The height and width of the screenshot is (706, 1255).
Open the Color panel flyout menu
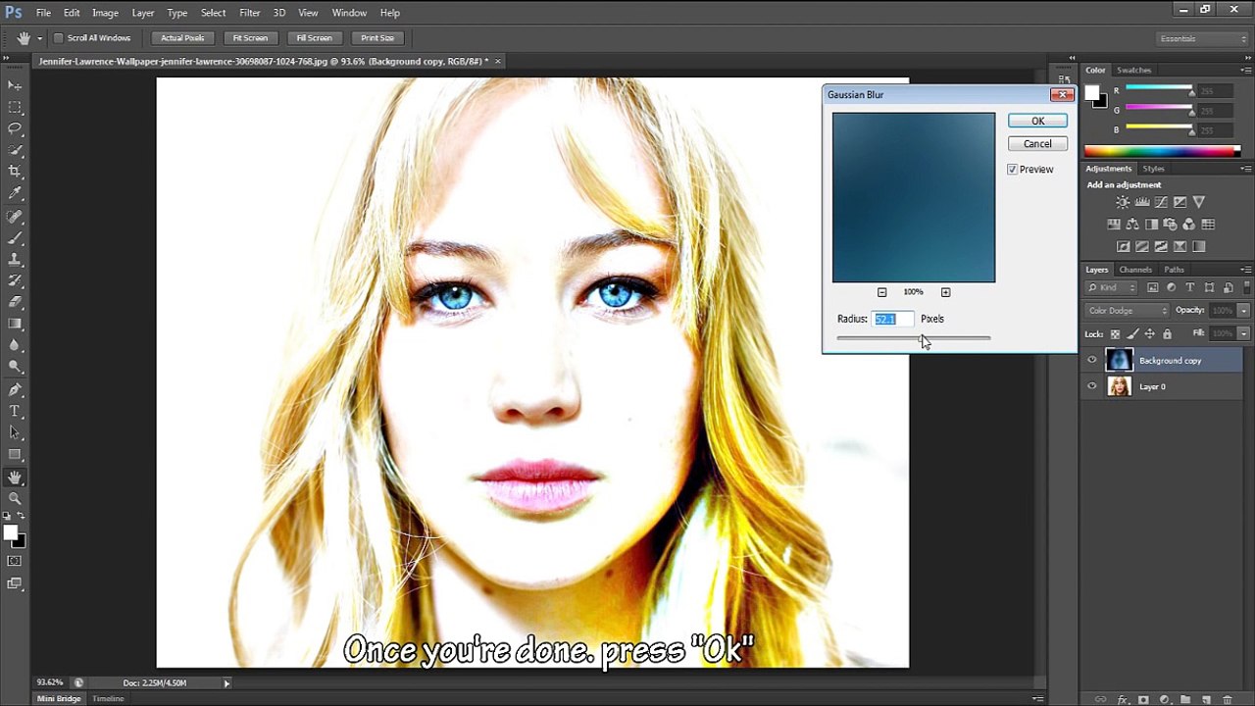click(1246, 70)
